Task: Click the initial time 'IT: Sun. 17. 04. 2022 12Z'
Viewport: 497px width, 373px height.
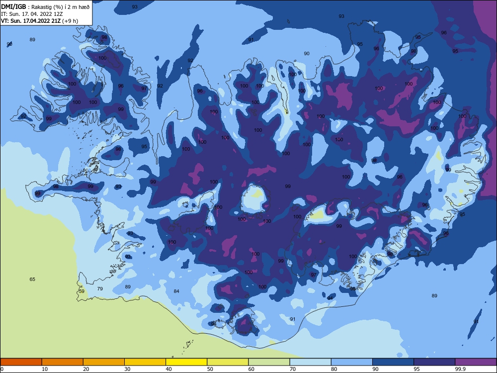Action: (32, 14)
